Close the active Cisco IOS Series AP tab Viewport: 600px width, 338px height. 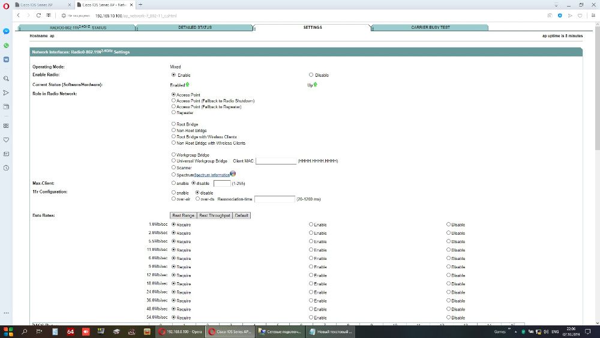pyautogui.click(x=131, y=5)
